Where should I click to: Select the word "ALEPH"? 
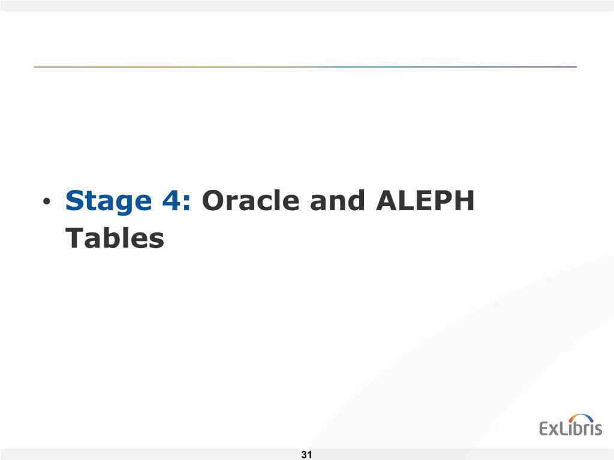425,200
